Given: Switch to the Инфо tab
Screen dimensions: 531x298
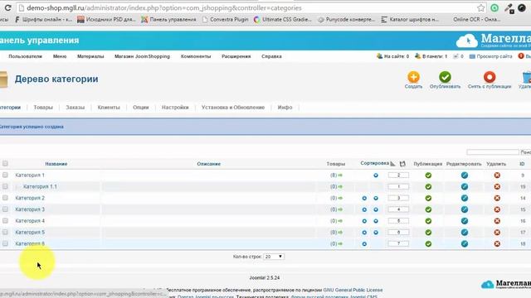Looking at the screenshot, I should pos(285,108).
